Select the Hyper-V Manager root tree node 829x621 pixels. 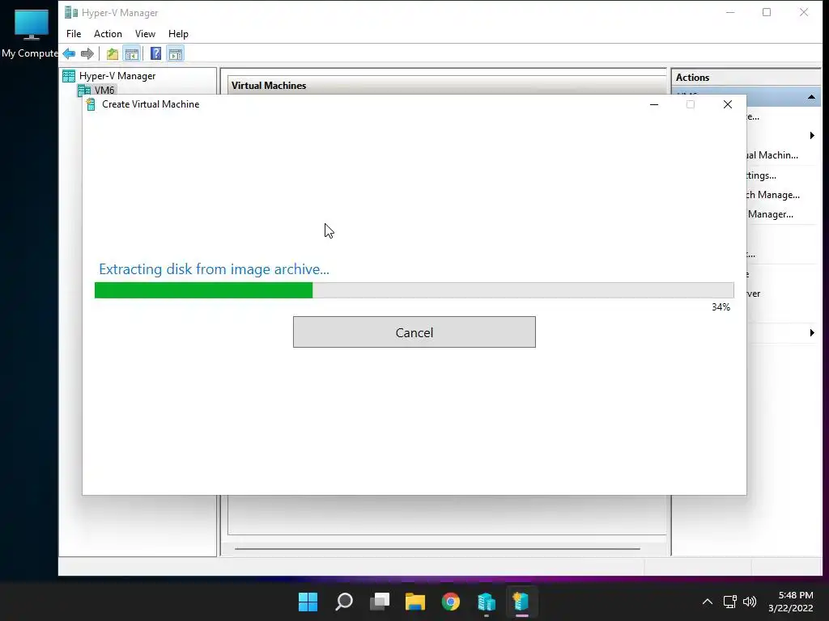[117, 76]
